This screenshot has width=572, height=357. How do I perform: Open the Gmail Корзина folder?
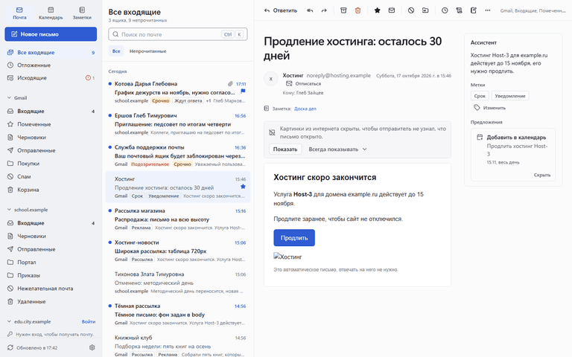(51, 190)
